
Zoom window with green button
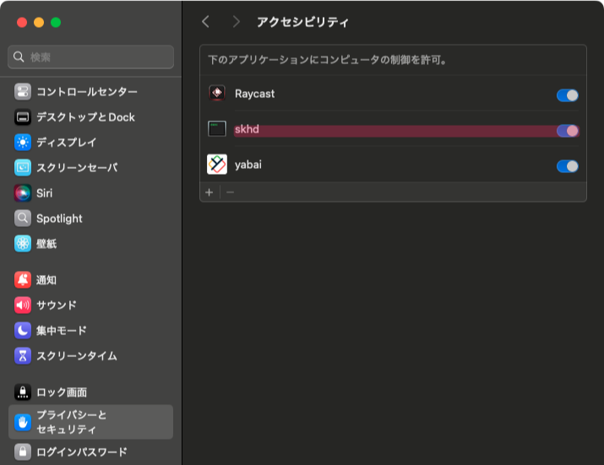pyautogui.click(x=56, y=22)
